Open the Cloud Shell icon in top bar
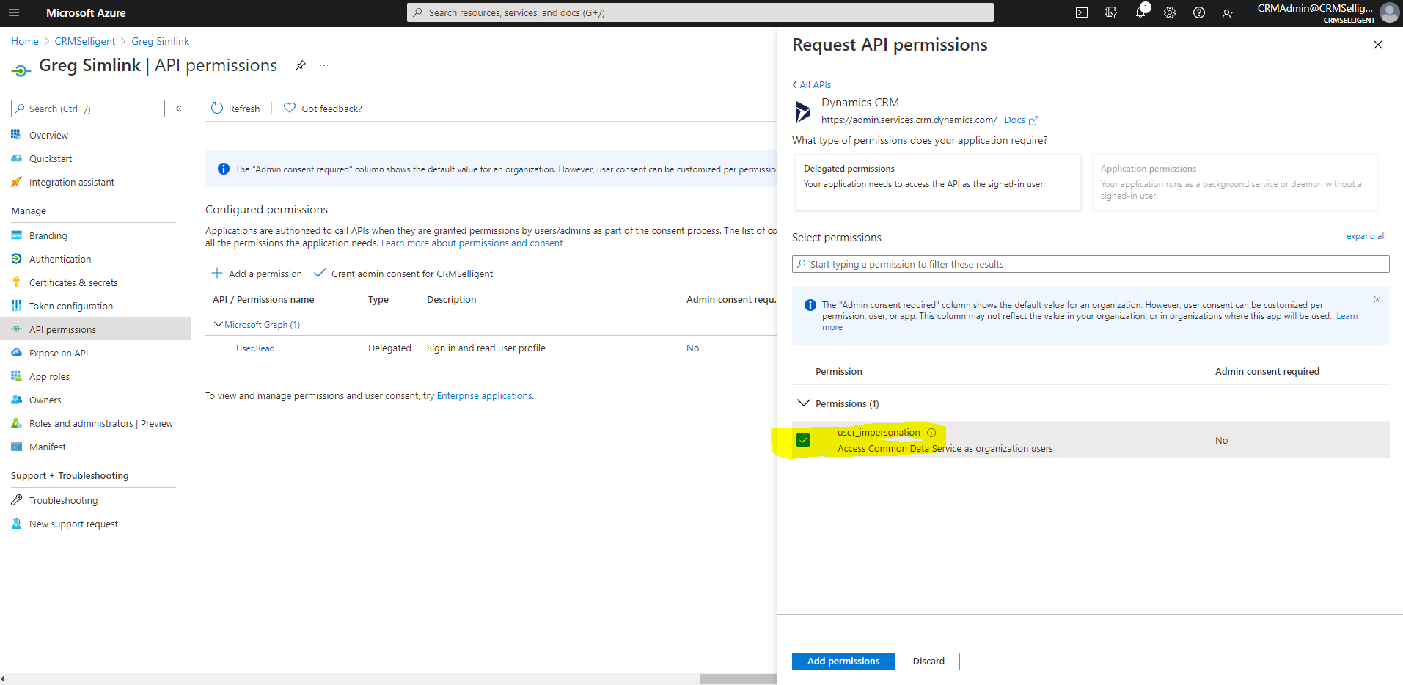 1081,12
